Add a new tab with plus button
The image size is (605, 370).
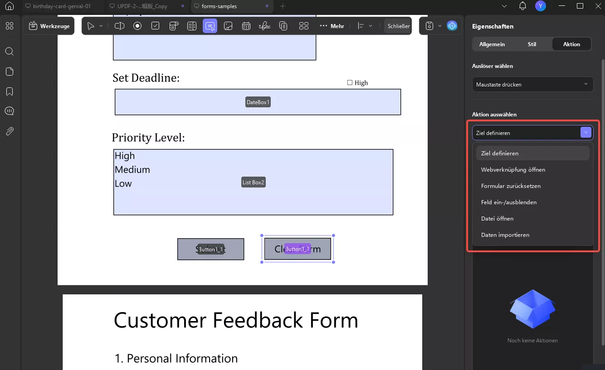[283, 6]
